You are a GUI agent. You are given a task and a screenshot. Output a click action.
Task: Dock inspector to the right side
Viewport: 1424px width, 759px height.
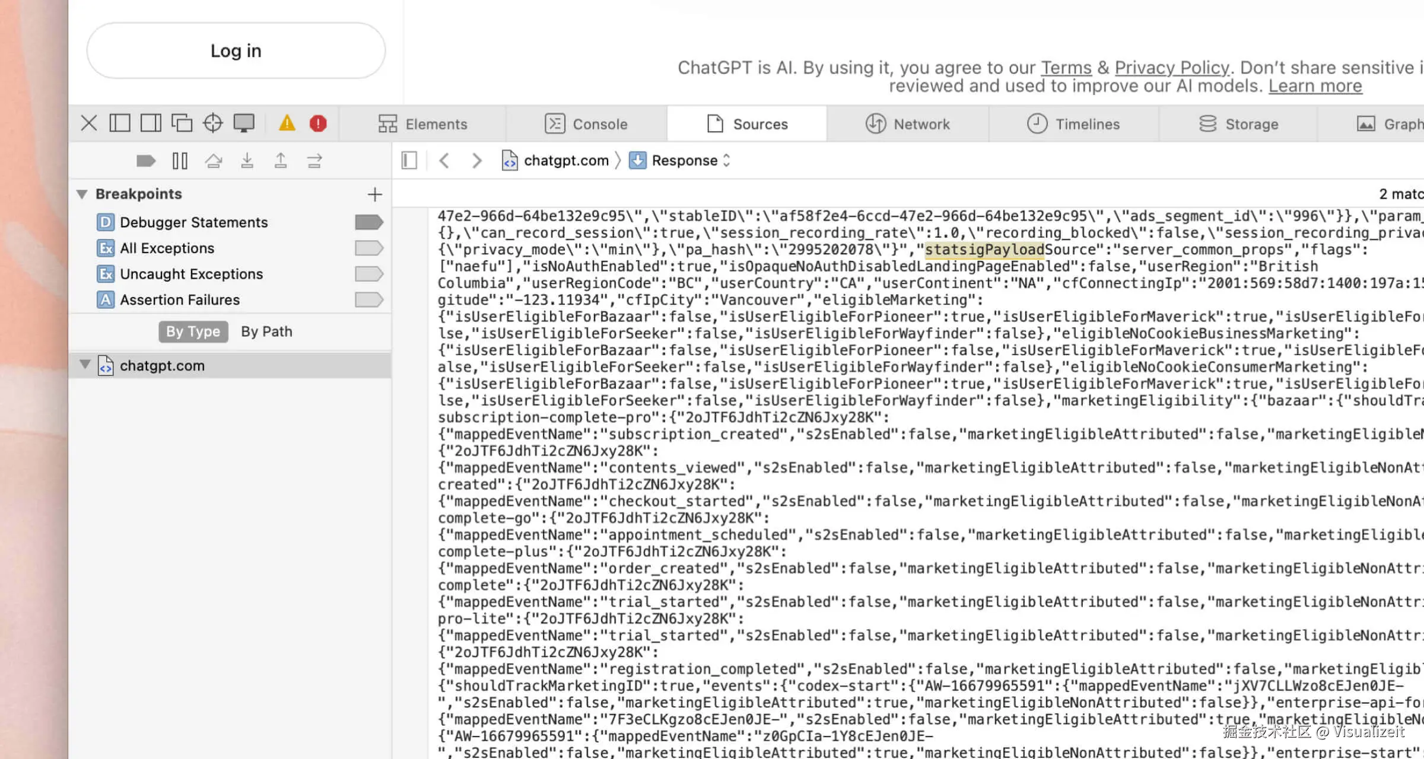coord(151,123)
